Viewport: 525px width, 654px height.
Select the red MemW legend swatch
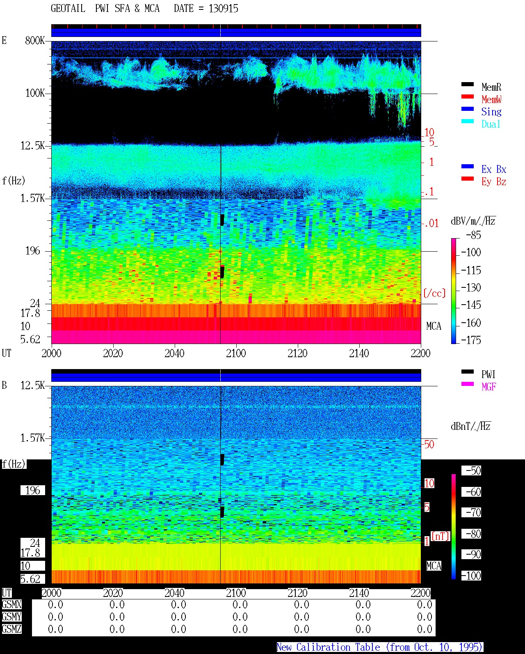pos(468,97)
